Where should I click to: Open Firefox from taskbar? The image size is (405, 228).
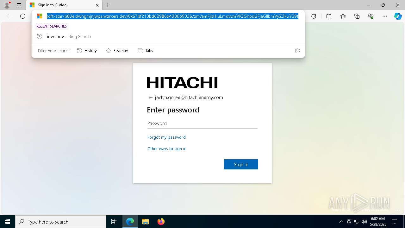coord(161,222)
